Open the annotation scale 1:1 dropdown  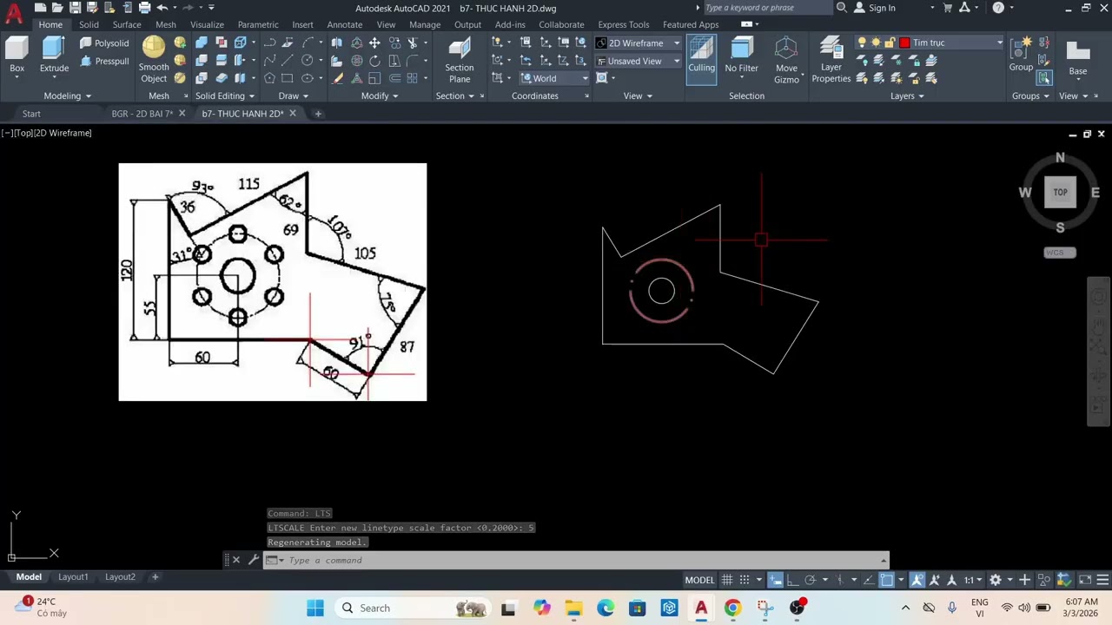[x=972, y=580]
